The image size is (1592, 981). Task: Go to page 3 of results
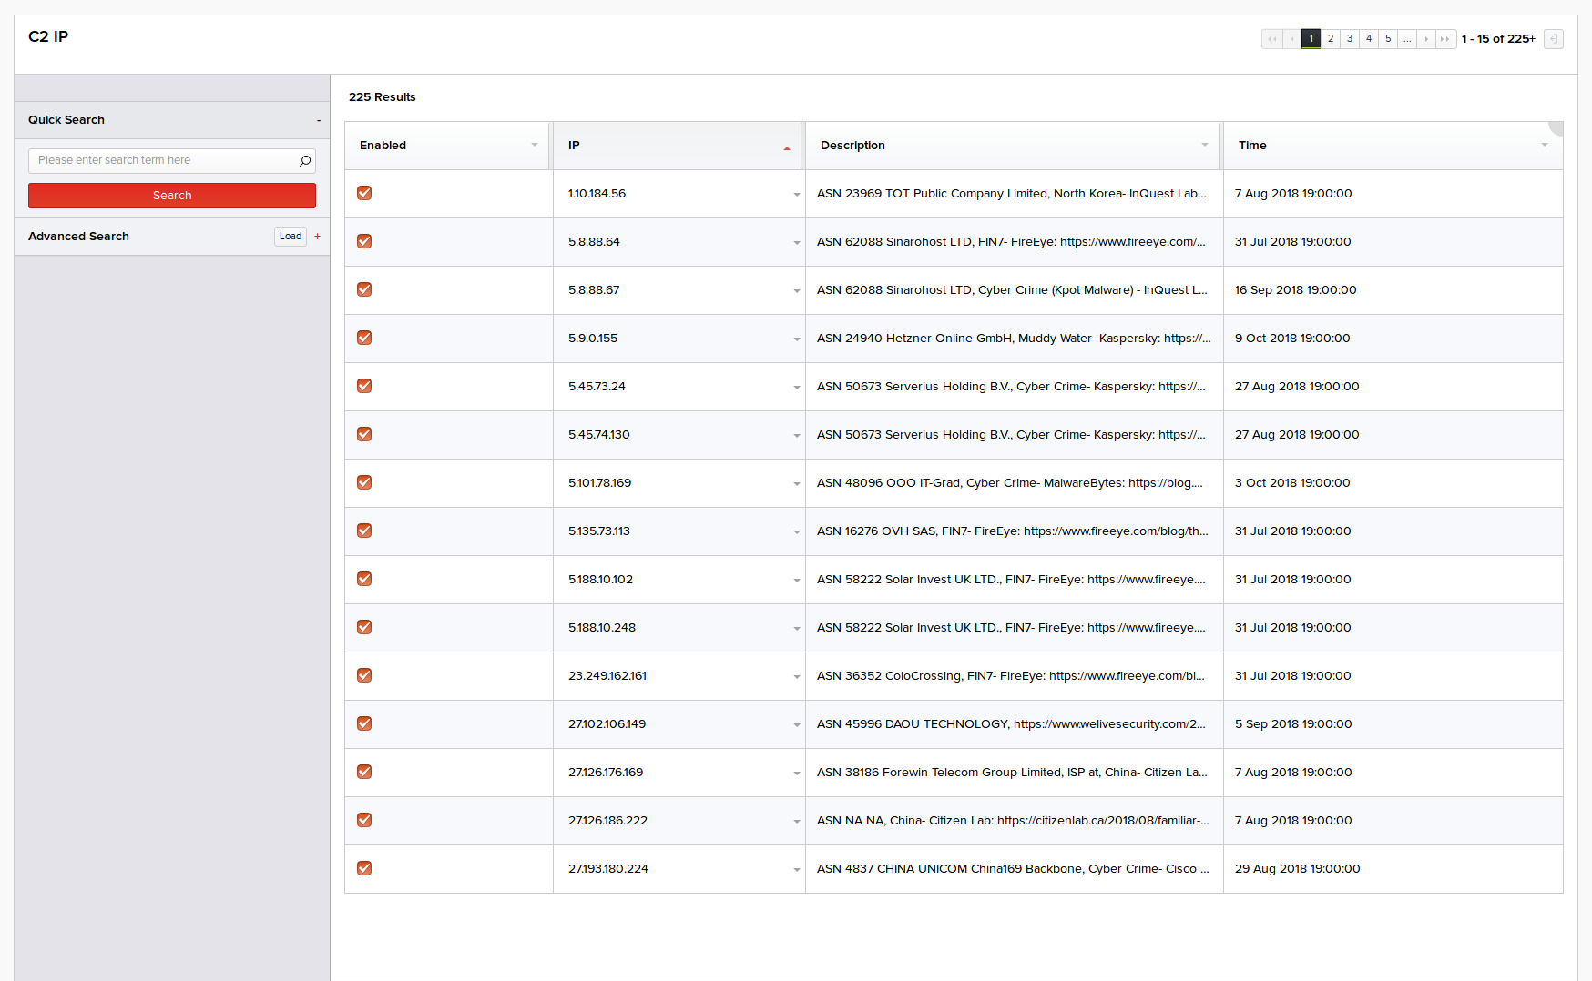tap(1350, 39)
